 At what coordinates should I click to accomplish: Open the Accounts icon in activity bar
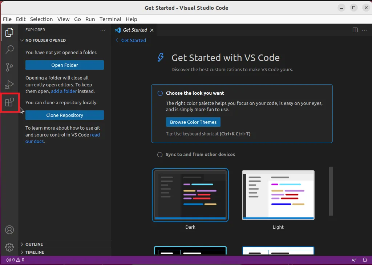point(9,230)
